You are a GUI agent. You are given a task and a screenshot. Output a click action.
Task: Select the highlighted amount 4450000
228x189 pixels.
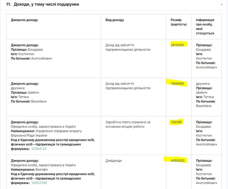177,160
